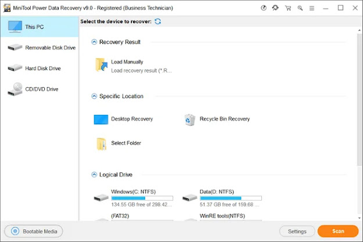Click the refresh device list icon
Screen dimensions: 363x242
coord(157,21)
